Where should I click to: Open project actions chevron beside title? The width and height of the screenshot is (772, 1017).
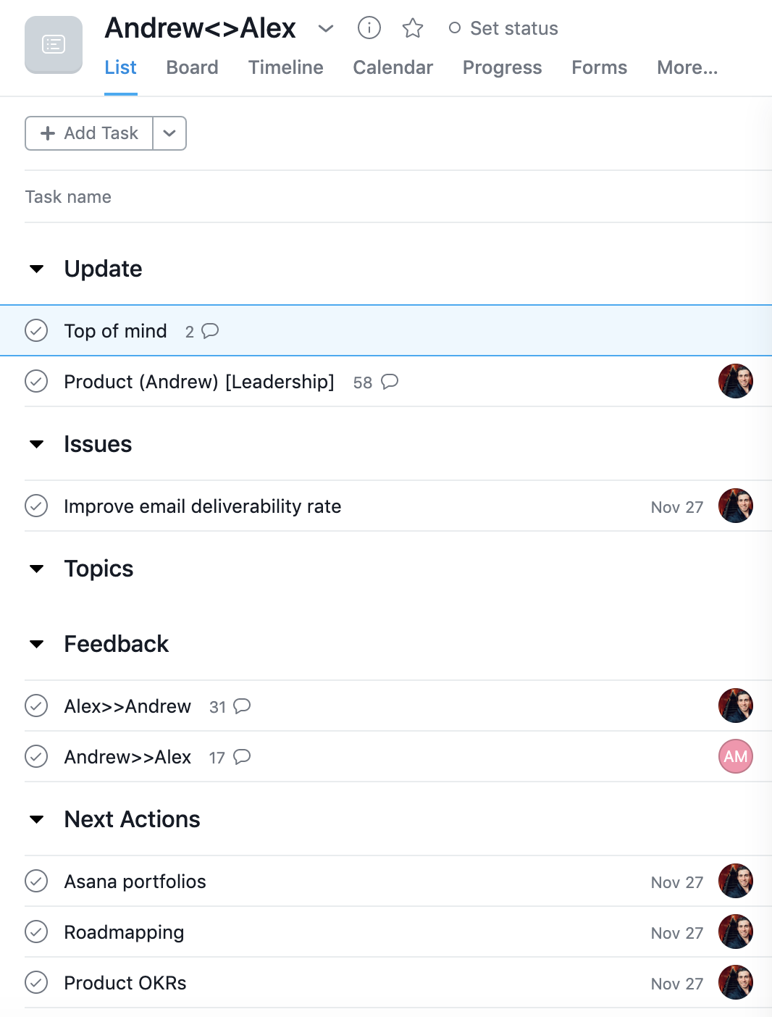click(326, 28)
